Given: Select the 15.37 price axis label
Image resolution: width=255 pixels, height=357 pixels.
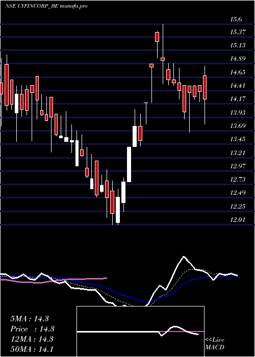Looking at the screenshot, I should (238, 32).
